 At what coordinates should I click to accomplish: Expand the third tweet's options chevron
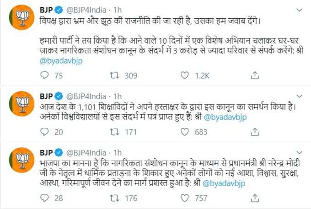click(x=299, y=152)
